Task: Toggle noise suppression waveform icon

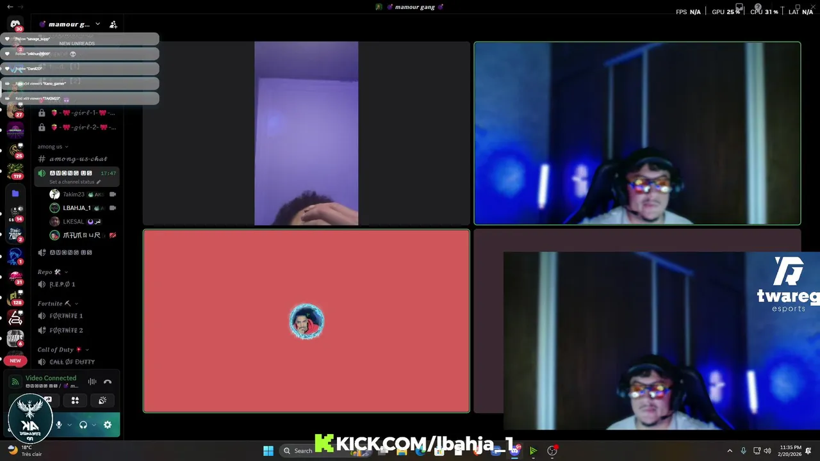Action: [92, 382]
